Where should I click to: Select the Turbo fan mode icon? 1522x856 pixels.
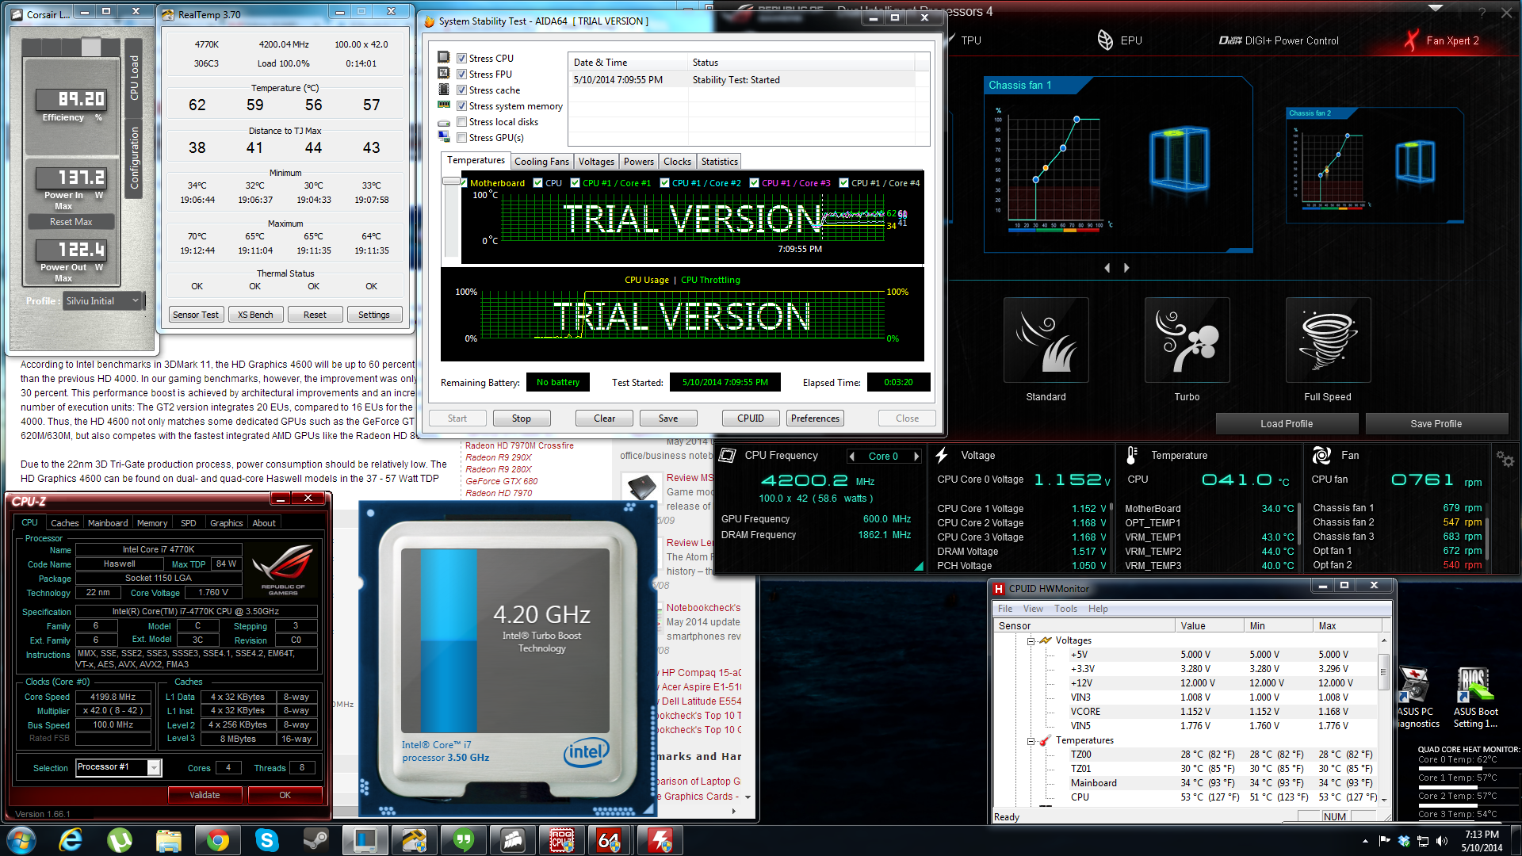click(x=1187, y=340)
